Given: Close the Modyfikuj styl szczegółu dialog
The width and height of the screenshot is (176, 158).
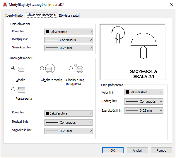Looking at the screenshot, I should click(x=171, y=4).
